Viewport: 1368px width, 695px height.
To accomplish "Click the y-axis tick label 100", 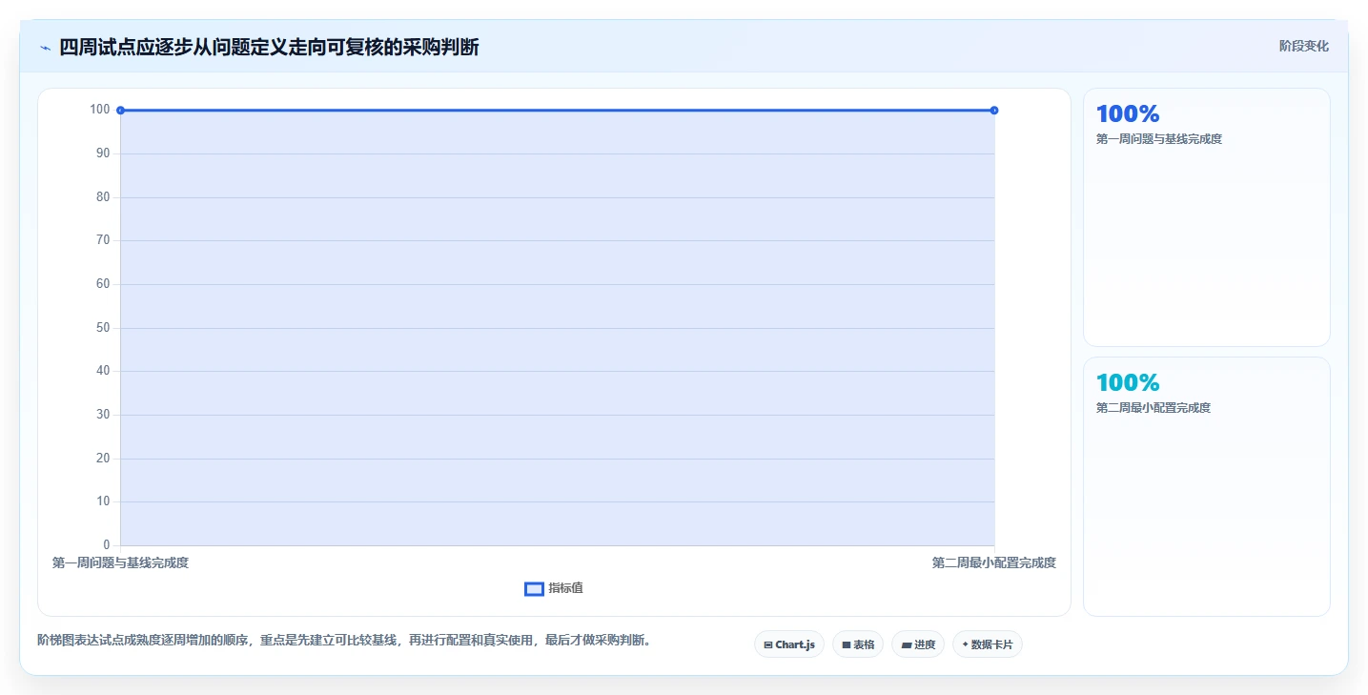I will point(100,110).
